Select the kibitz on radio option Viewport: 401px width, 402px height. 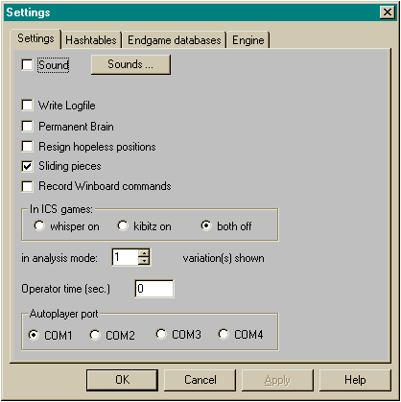tap(123, 225)
